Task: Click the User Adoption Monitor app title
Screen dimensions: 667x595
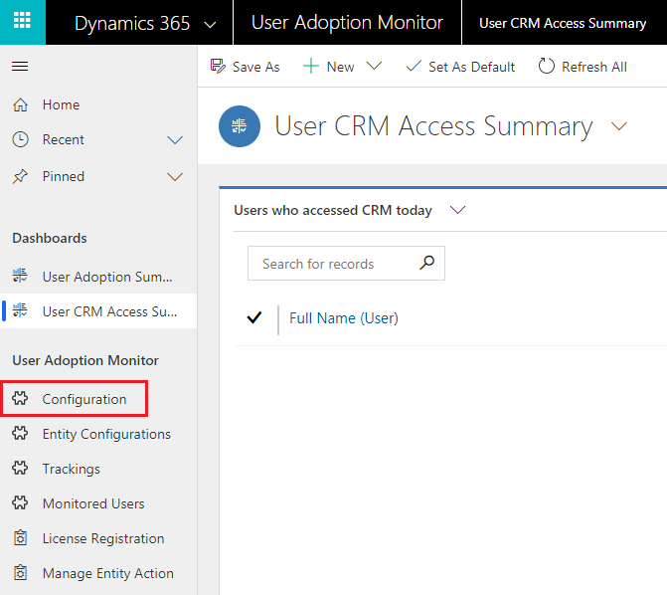Action: 347,23
